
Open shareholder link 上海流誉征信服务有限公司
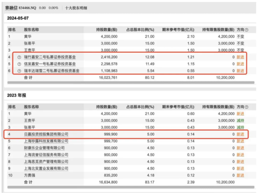(x=46, y=155)
